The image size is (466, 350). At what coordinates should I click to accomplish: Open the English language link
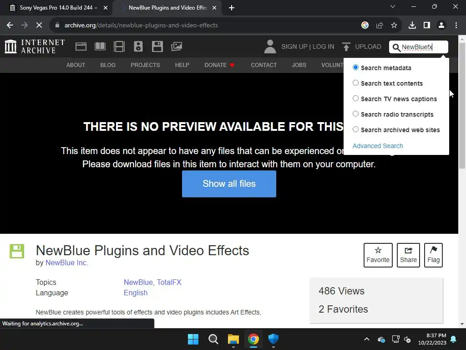[x=136, y=293]
